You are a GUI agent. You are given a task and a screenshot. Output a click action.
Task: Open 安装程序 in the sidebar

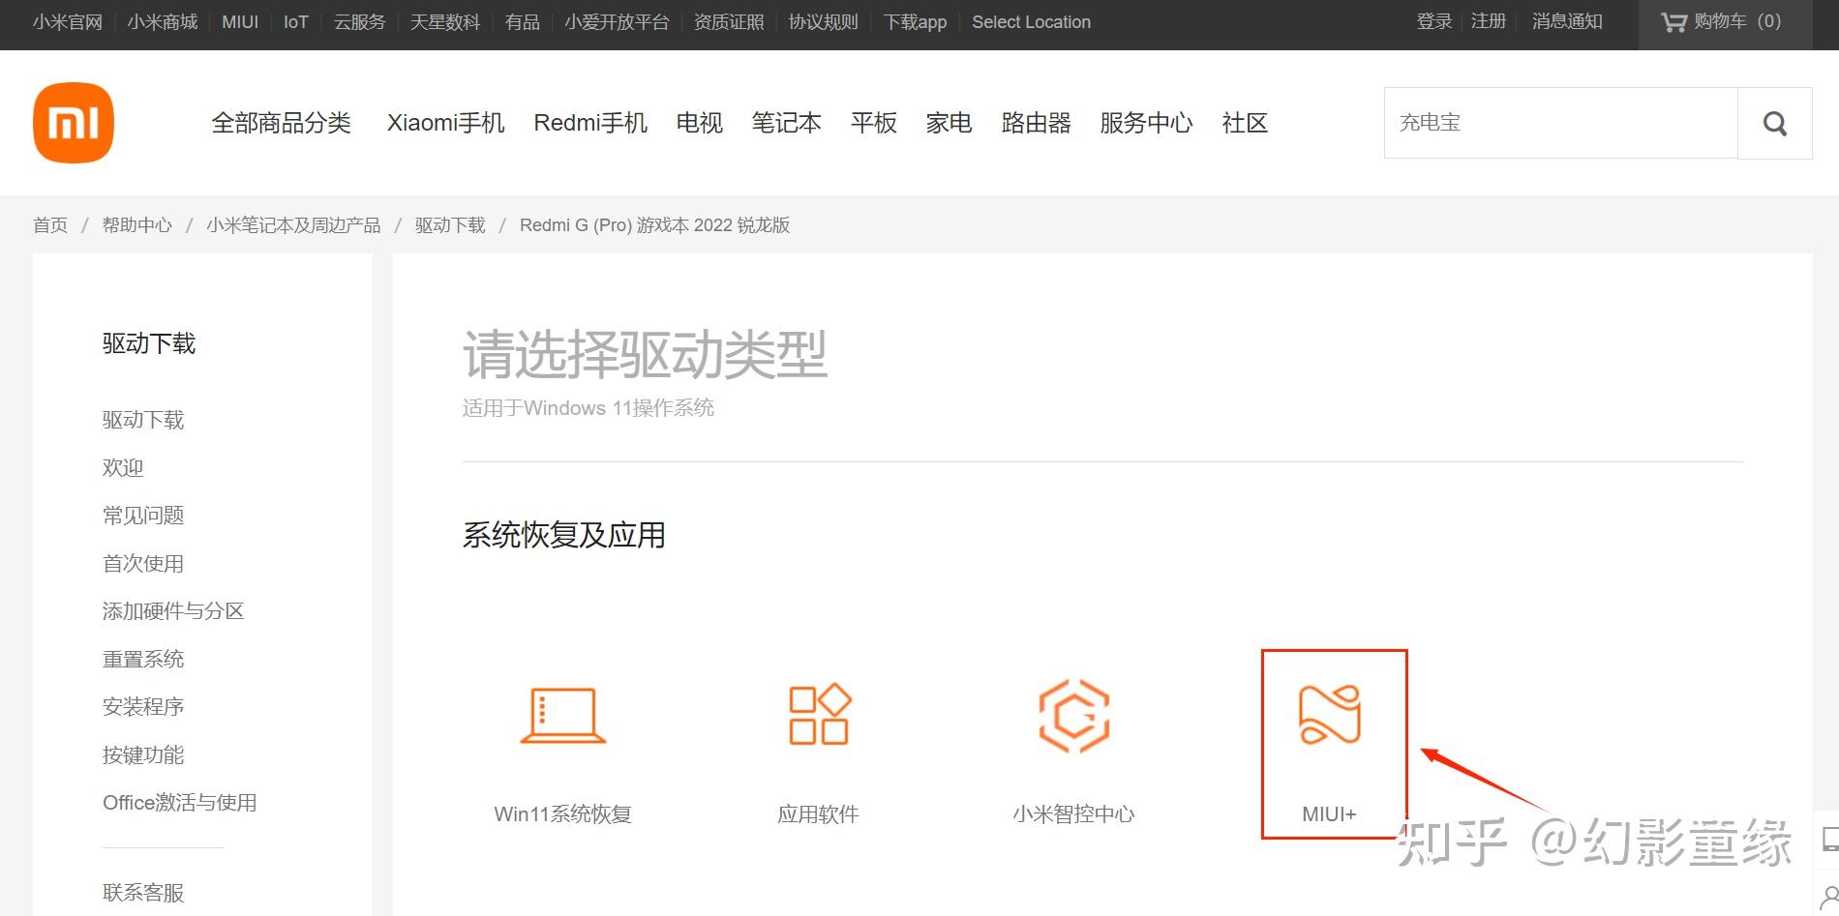click(x=143, y=707)
